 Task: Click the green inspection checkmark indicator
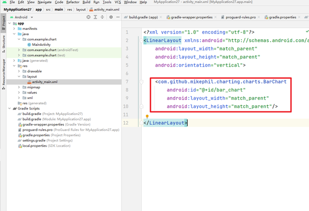point(307,31)
